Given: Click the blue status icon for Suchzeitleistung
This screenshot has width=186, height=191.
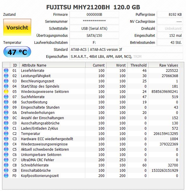Looking at the screenshot, I should [6, 102].
